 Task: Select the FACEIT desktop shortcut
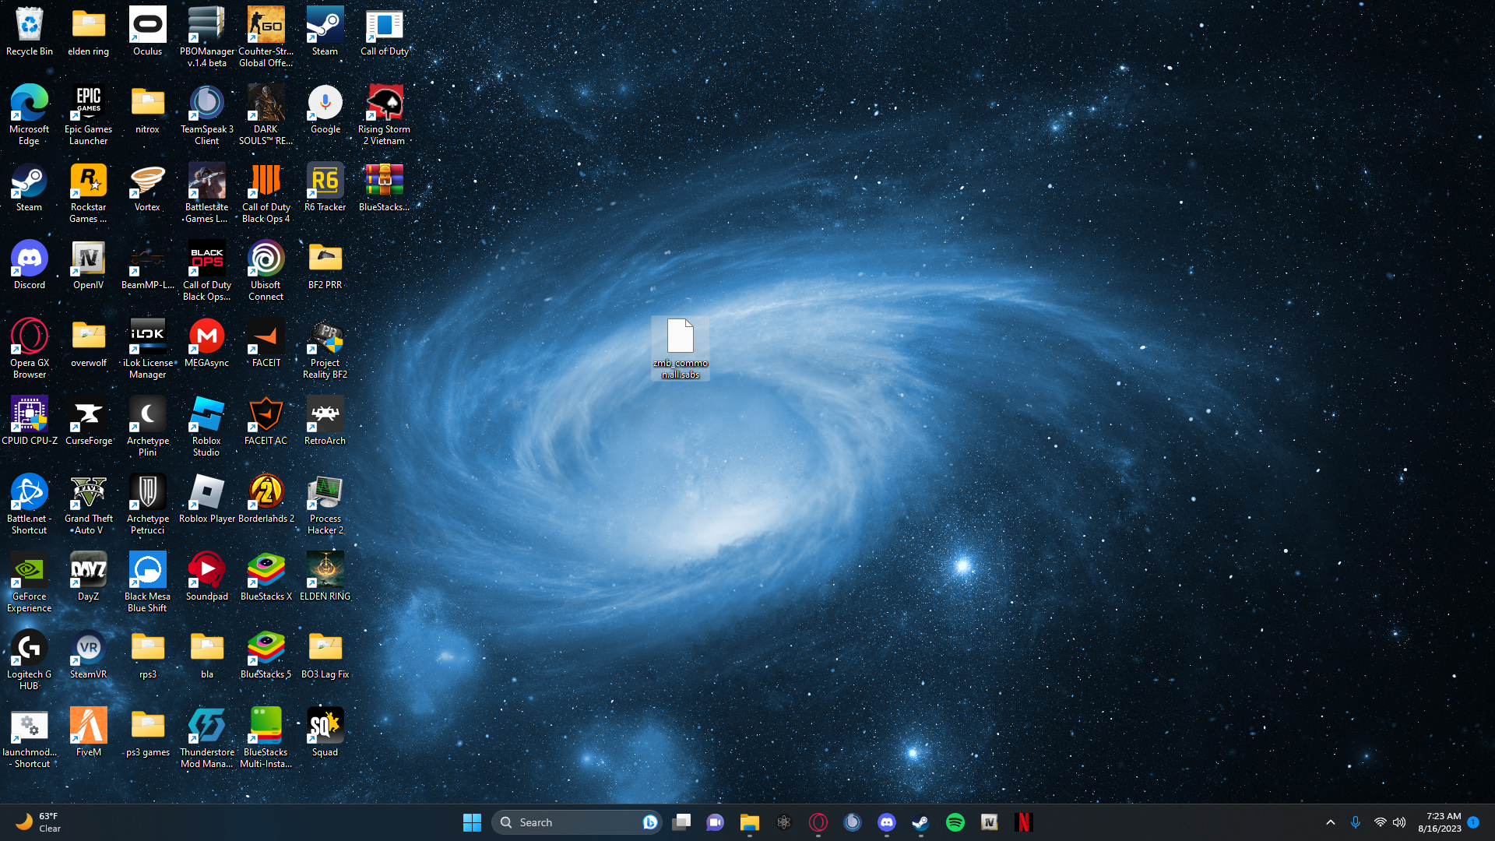tap(266, 343)
